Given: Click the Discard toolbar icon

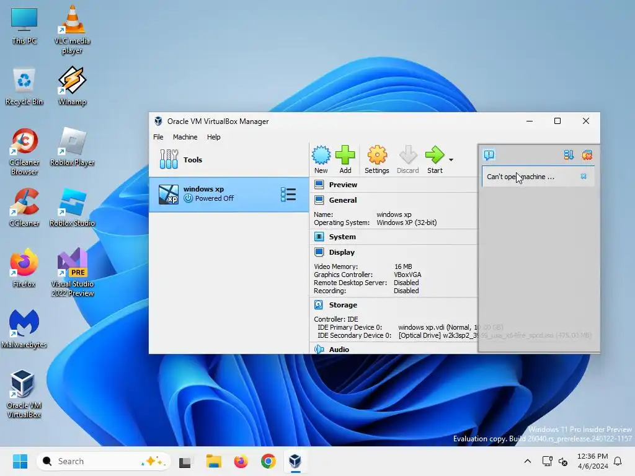Looking at the screenshot, I should click(408, 155).
